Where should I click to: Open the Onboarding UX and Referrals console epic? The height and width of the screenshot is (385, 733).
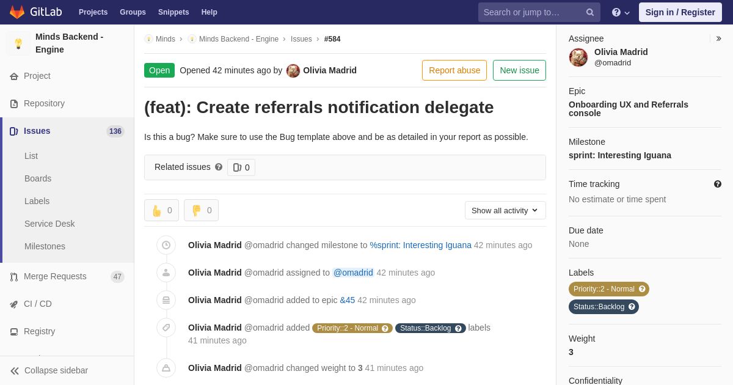click(629, 109)
